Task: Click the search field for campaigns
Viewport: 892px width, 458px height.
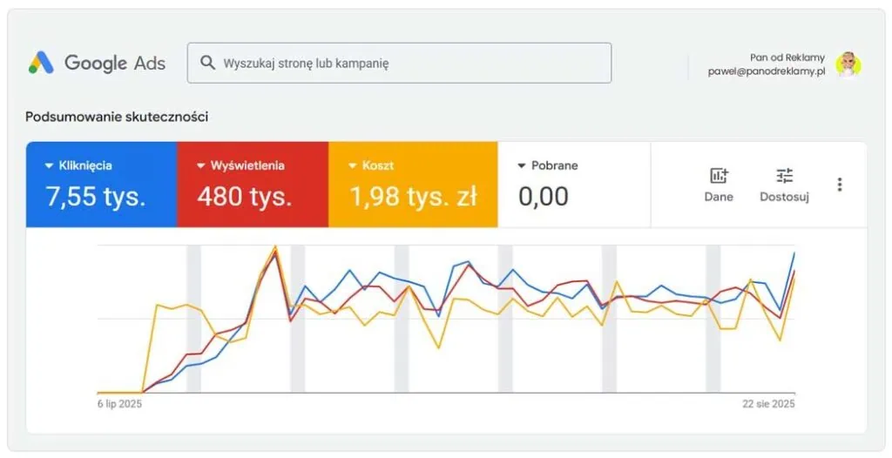Action: (x=409, y=63)
